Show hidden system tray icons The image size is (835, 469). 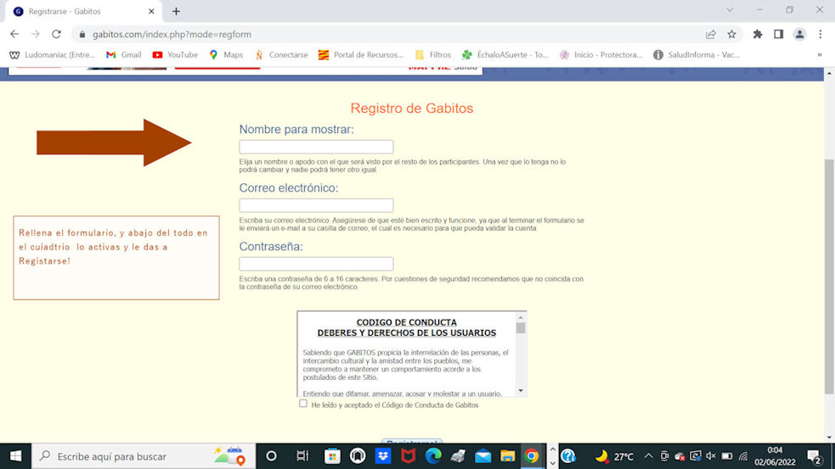click(648, 455)
